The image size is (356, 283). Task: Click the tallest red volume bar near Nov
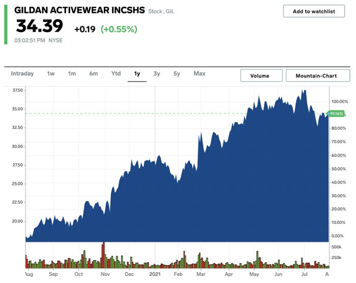(103, 256)
